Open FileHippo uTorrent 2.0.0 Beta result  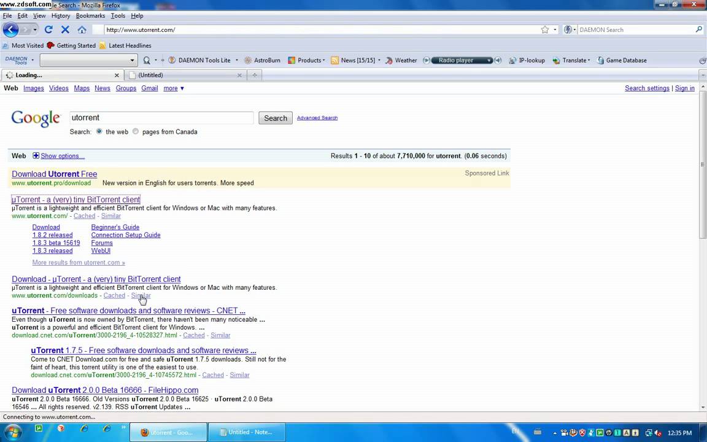point(105,390)
